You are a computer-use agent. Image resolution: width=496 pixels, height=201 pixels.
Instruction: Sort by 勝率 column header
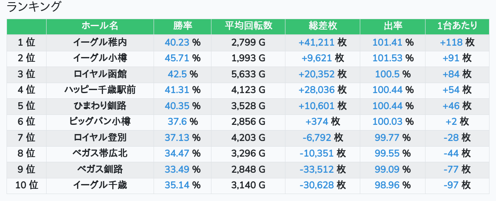coord(182,26)
